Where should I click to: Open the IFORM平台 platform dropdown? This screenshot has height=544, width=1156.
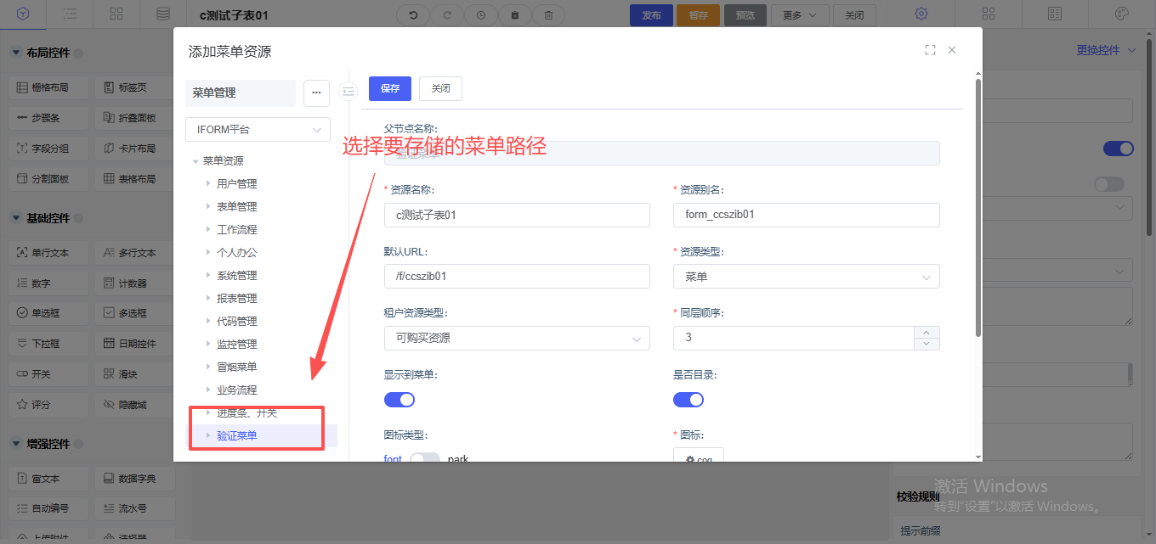point(258,130)
